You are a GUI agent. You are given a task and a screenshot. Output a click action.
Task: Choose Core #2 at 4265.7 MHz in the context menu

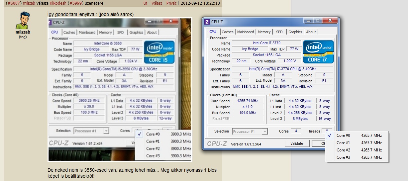357,150
